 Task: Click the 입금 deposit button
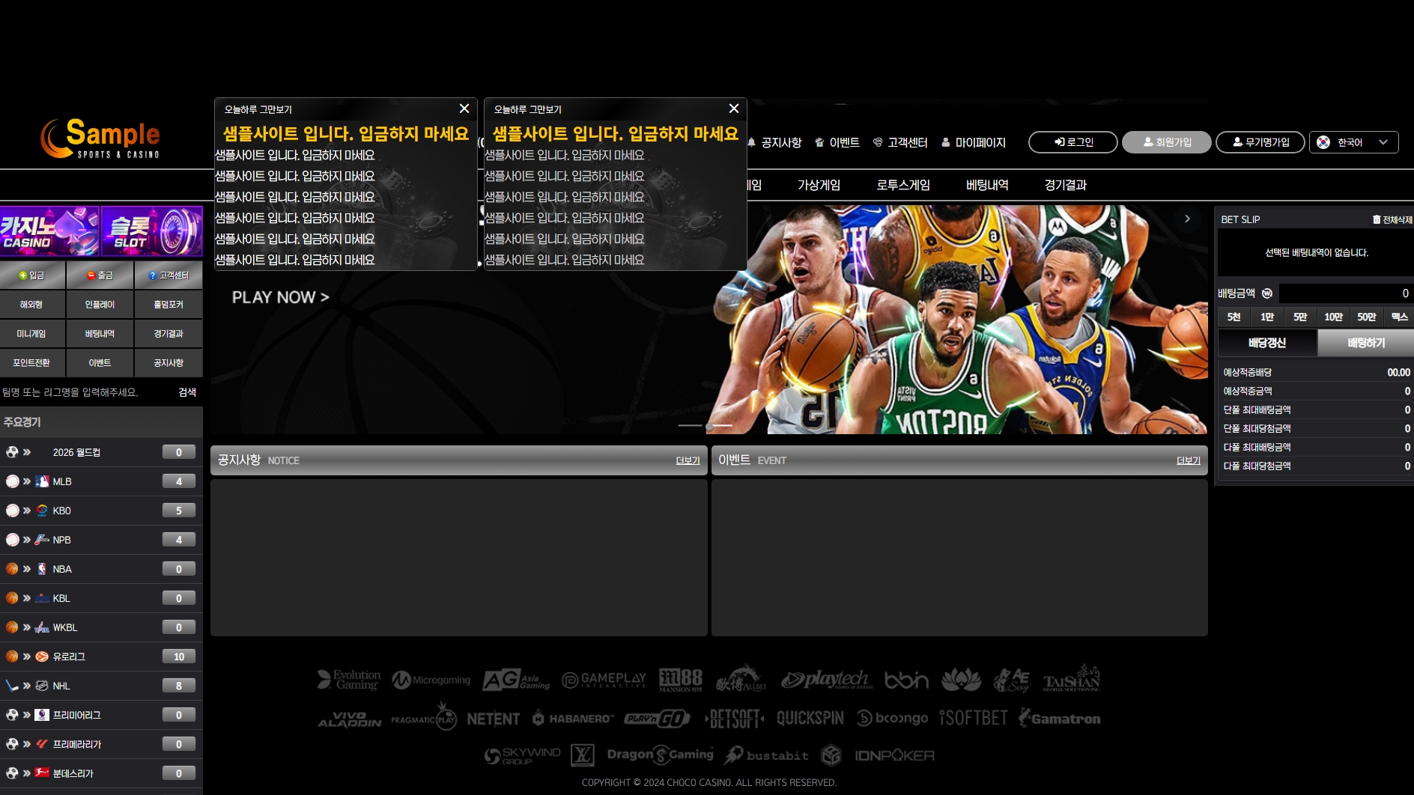pos(32,275)
